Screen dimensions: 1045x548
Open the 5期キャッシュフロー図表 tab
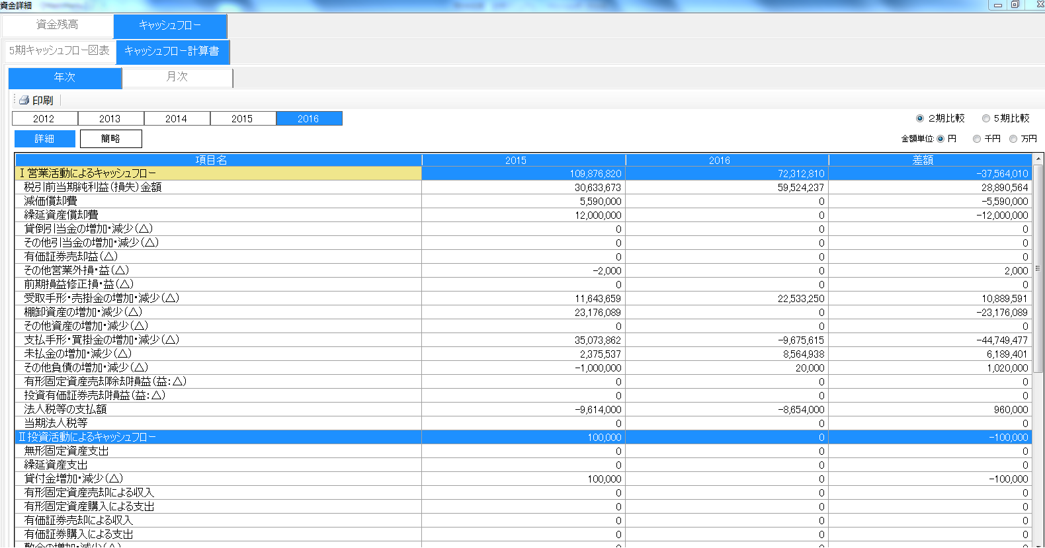pos(60,51)
